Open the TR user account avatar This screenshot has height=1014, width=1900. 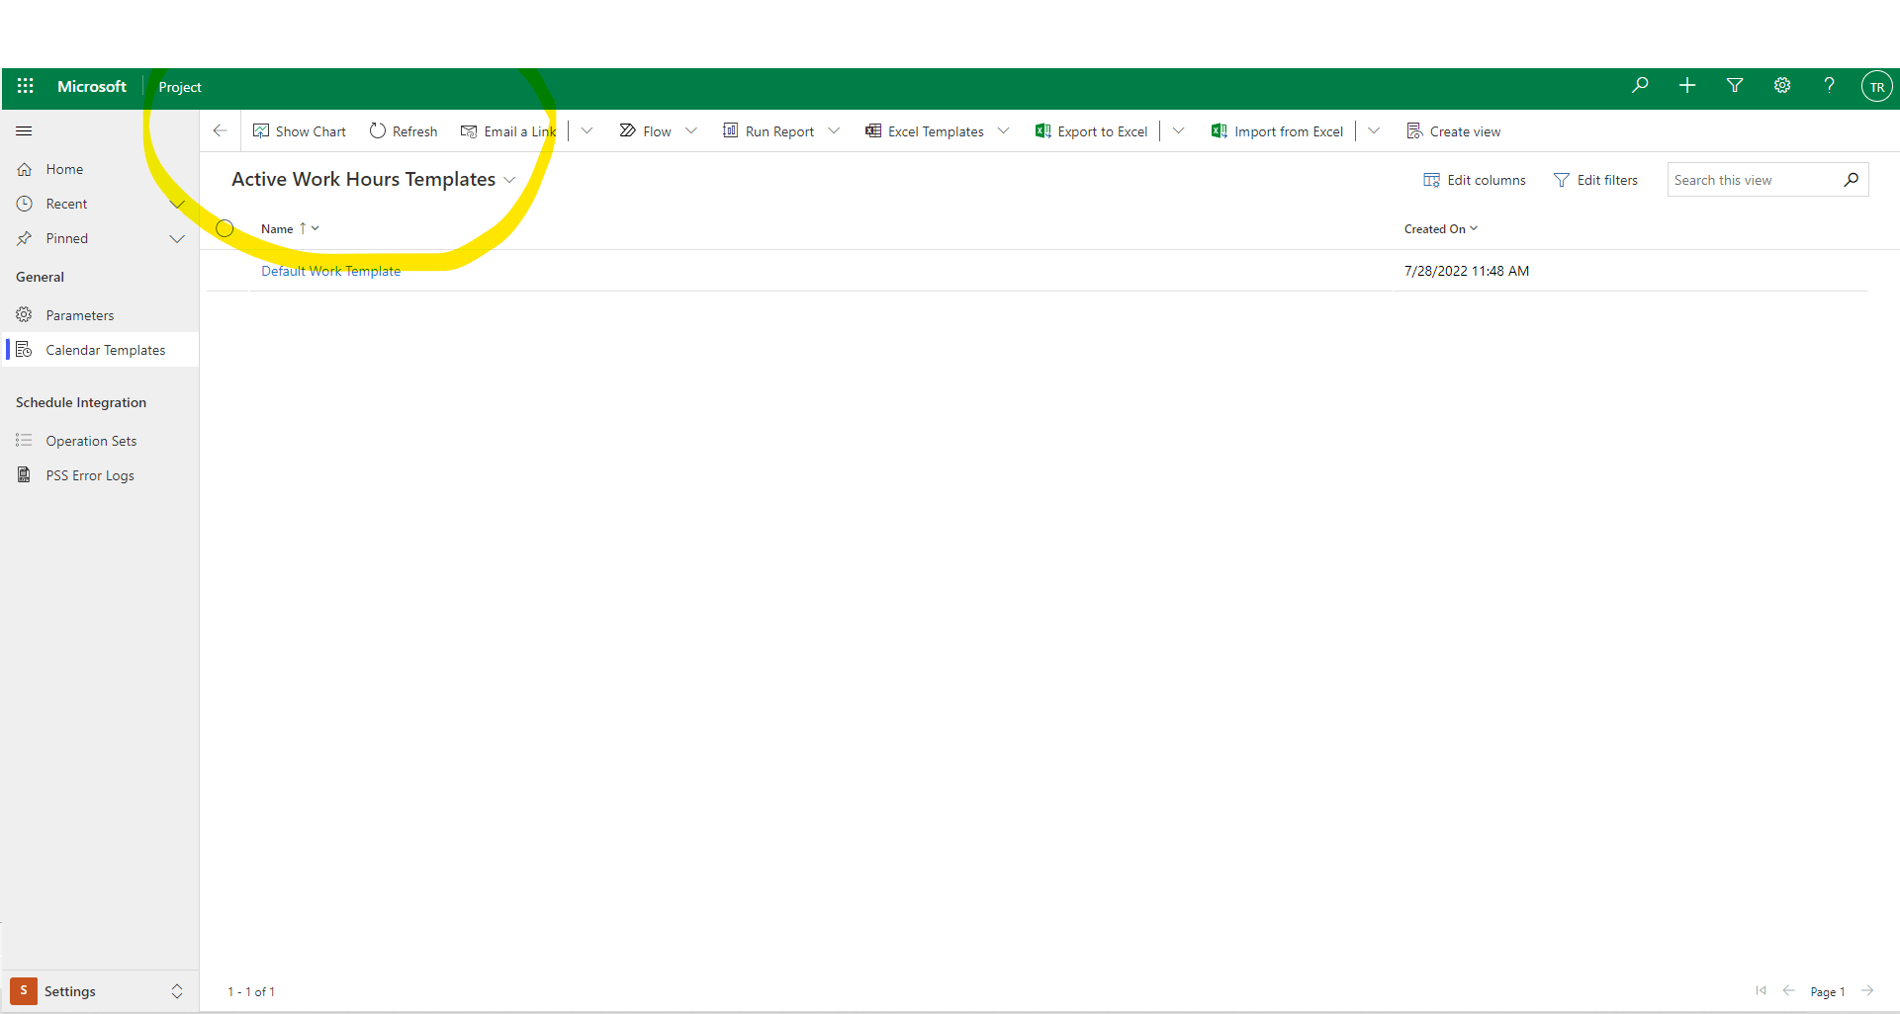(1877, 87)
